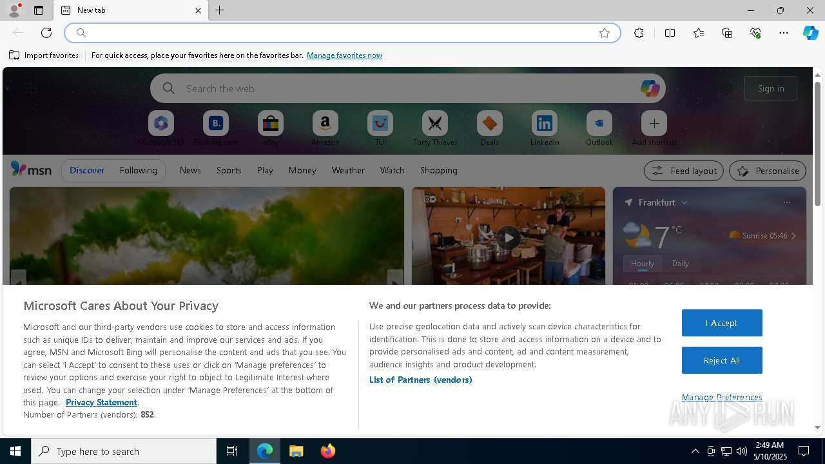
Task: Open List of Partners (vendors) link
Action: (421, 380)
